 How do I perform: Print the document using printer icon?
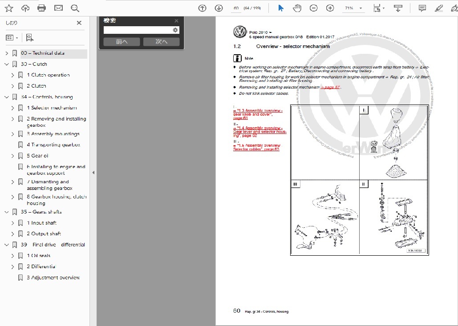click(x=41, y=8)
